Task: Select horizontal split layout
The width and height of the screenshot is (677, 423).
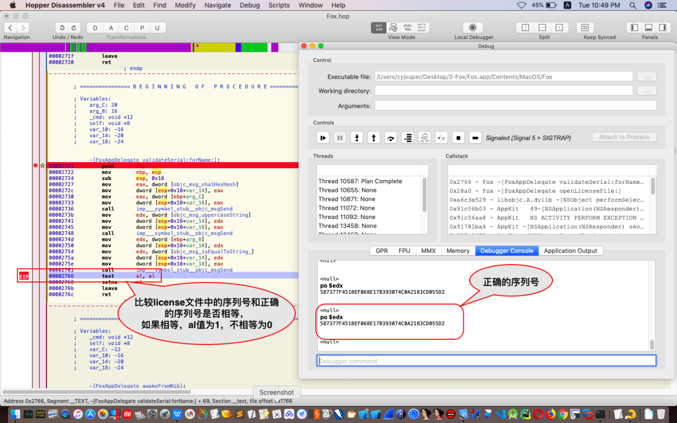Action: coord(542,28)
